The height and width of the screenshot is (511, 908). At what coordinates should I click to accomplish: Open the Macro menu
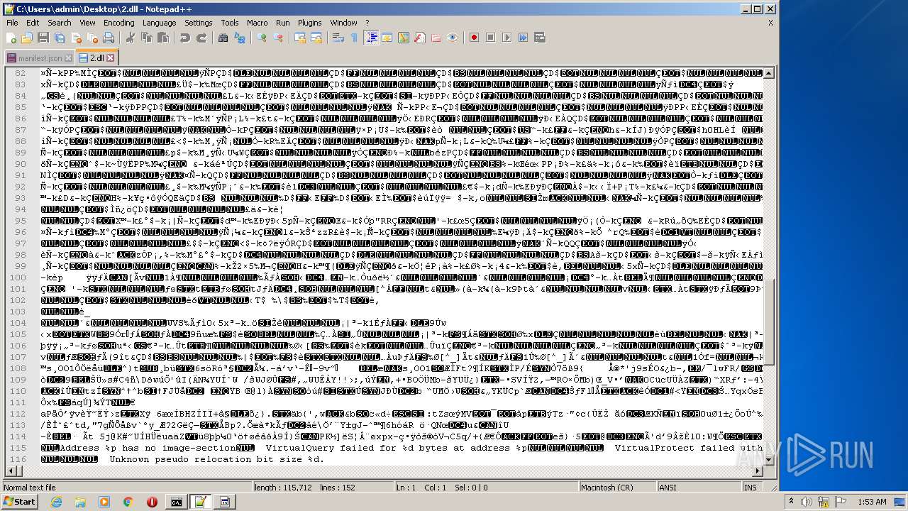pos(257,23)
